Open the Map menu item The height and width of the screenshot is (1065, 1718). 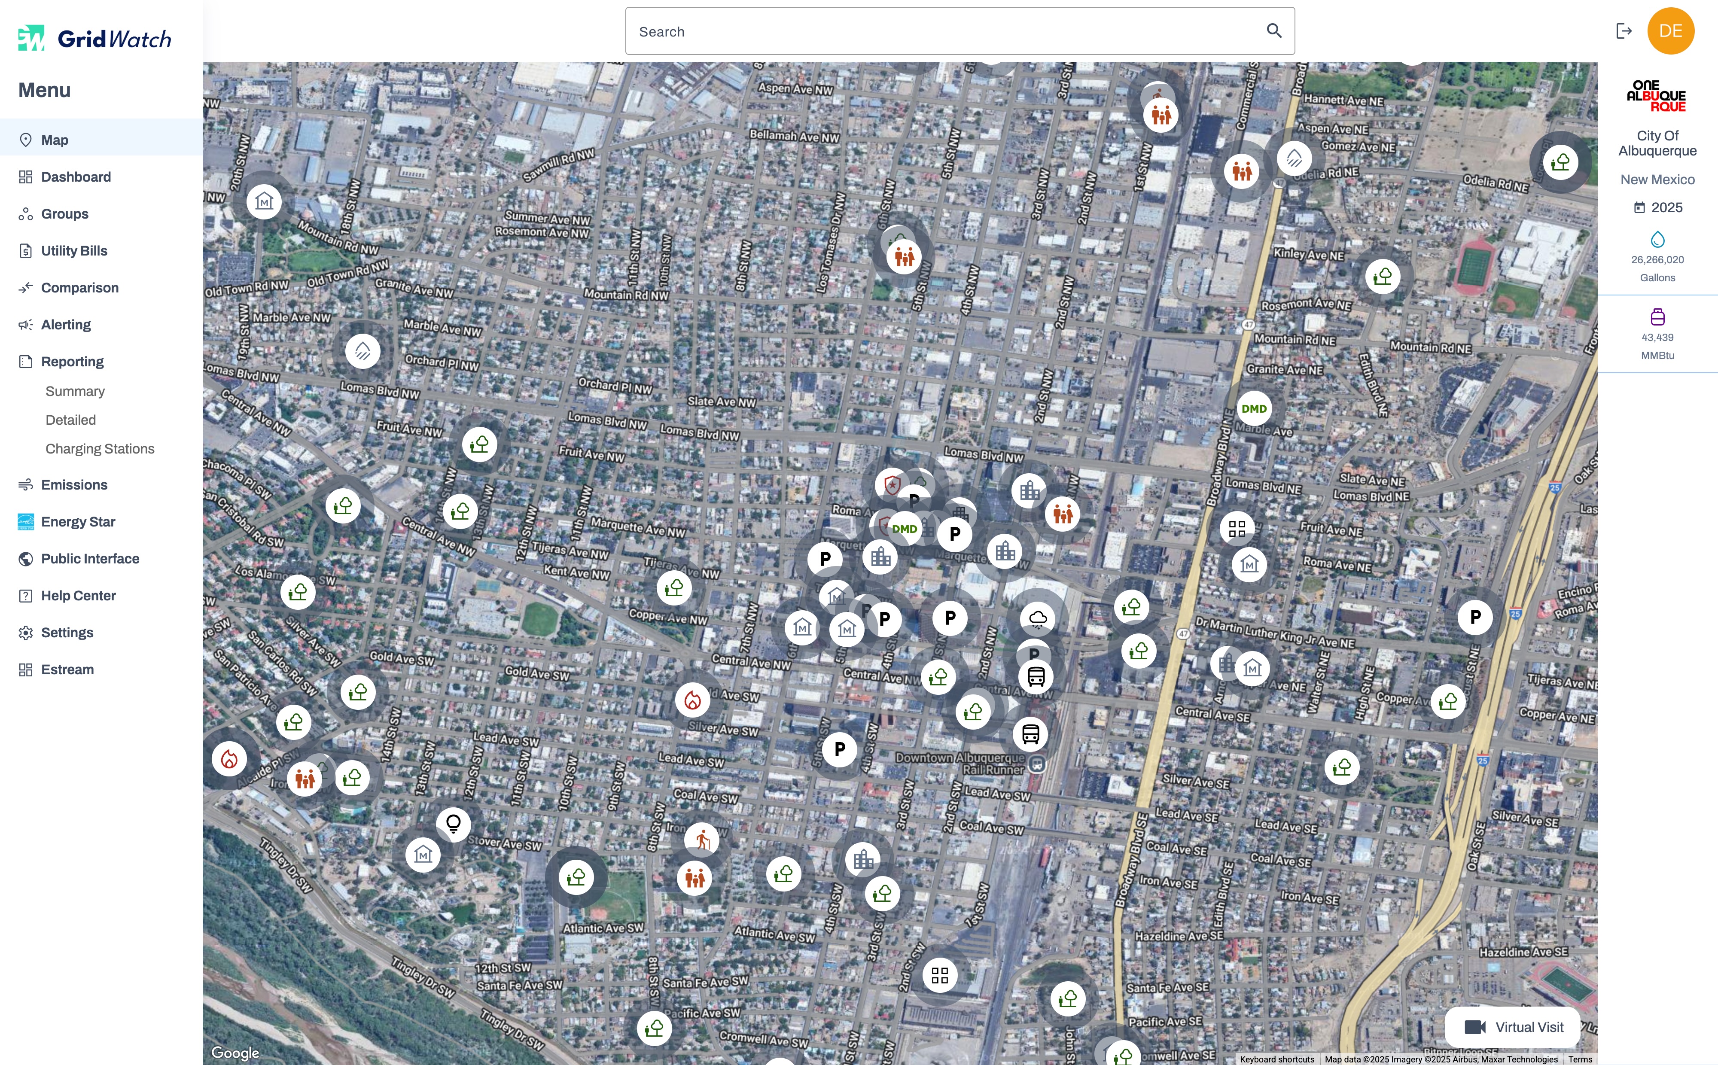[x=101, y=140]
